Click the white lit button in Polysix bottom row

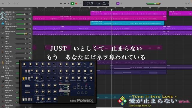[23, 99]
